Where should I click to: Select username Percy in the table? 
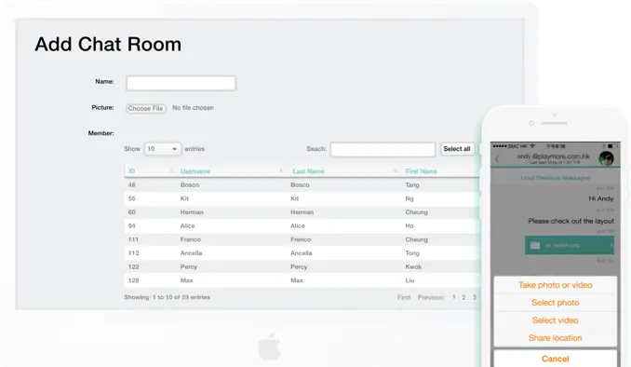coord(188,267)
